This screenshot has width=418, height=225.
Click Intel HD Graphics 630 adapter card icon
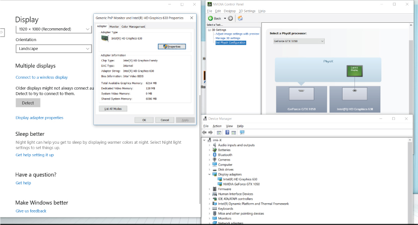[105, 38]
